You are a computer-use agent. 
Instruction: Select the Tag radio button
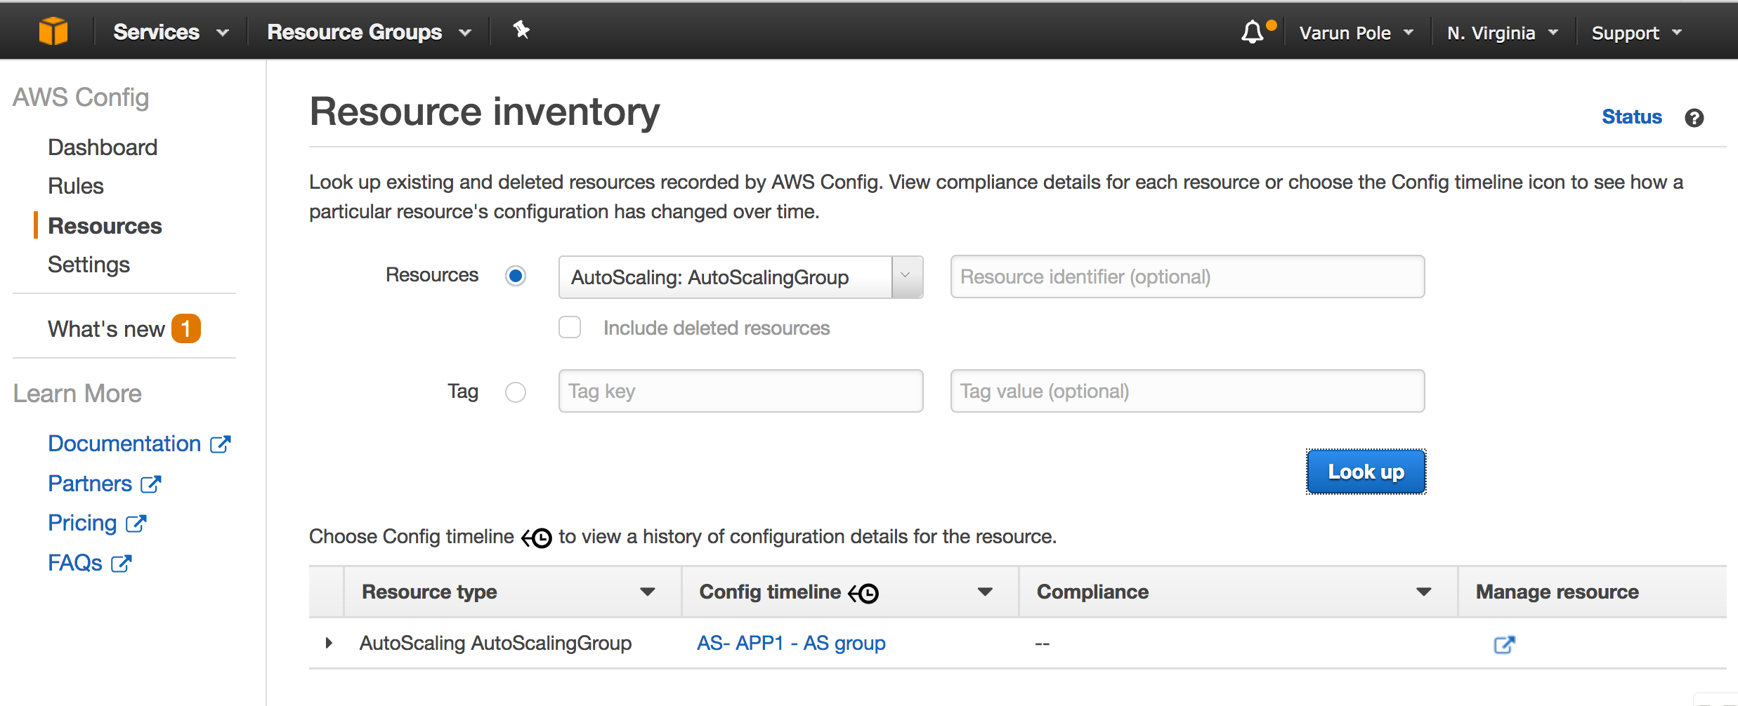point(516,392)
